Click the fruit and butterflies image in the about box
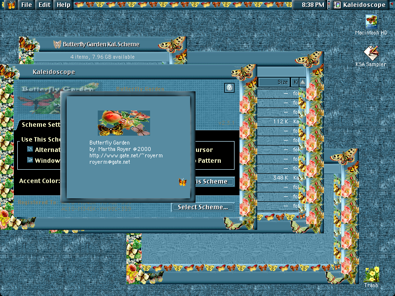395x296 pixels. [124, 123]
